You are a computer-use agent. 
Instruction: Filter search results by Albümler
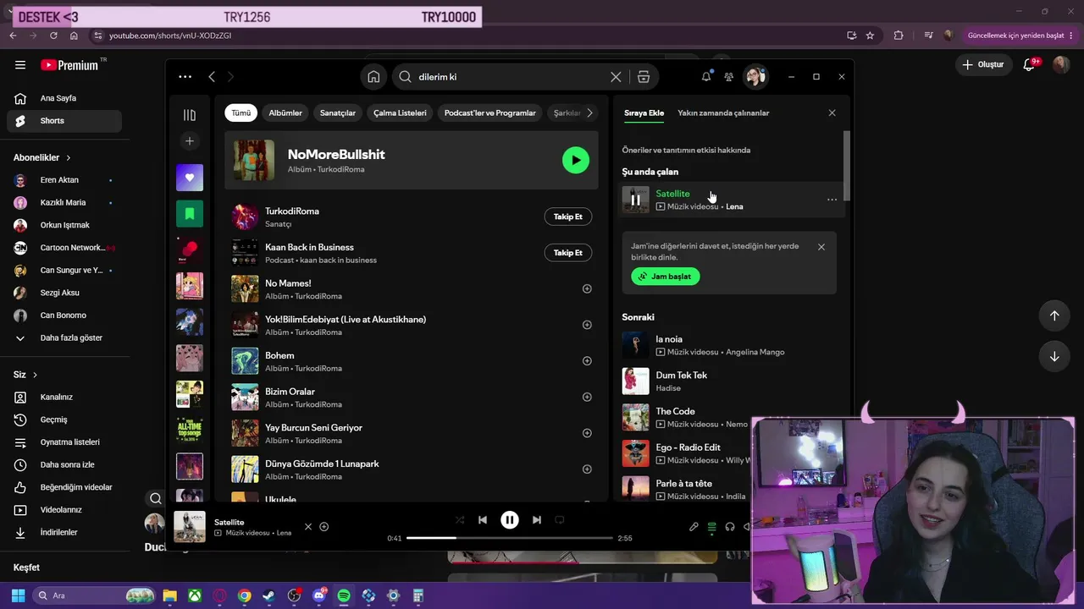(285, 112)
